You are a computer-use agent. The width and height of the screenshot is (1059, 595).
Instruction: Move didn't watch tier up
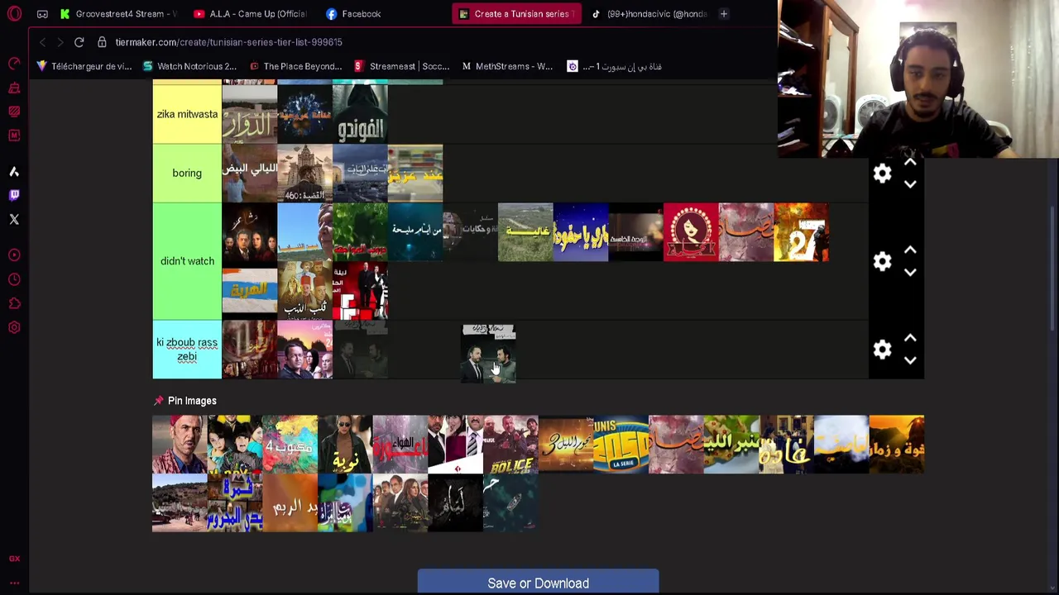[x=910, y=250]
